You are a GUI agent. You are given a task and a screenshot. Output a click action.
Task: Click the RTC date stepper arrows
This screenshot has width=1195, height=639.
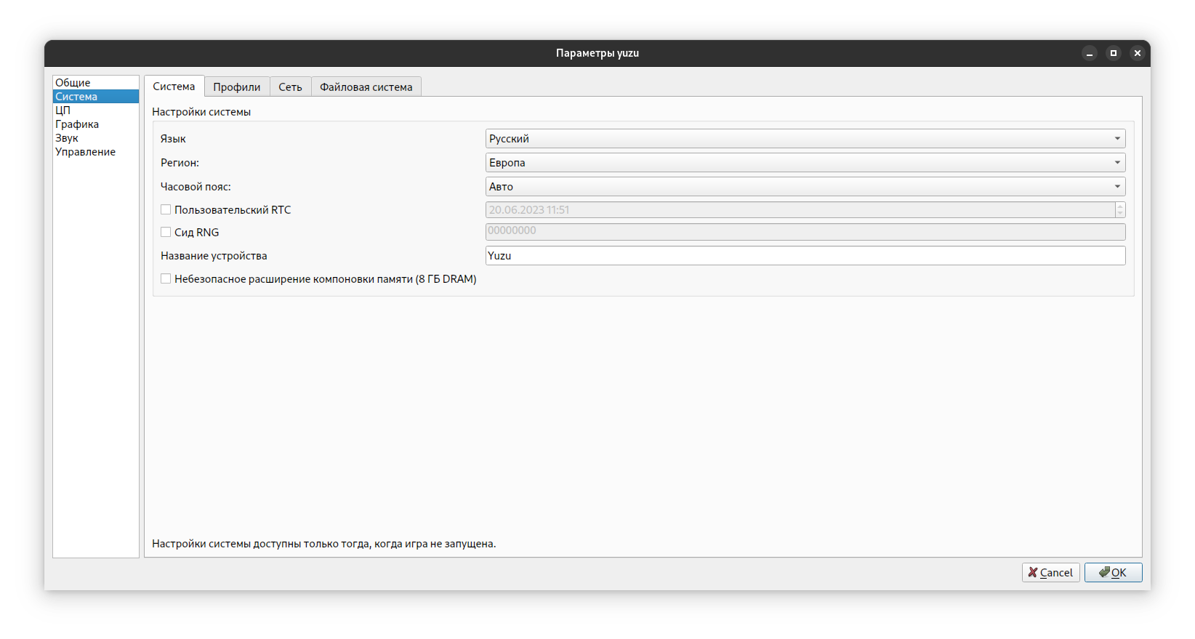(x=1120, y=210)
